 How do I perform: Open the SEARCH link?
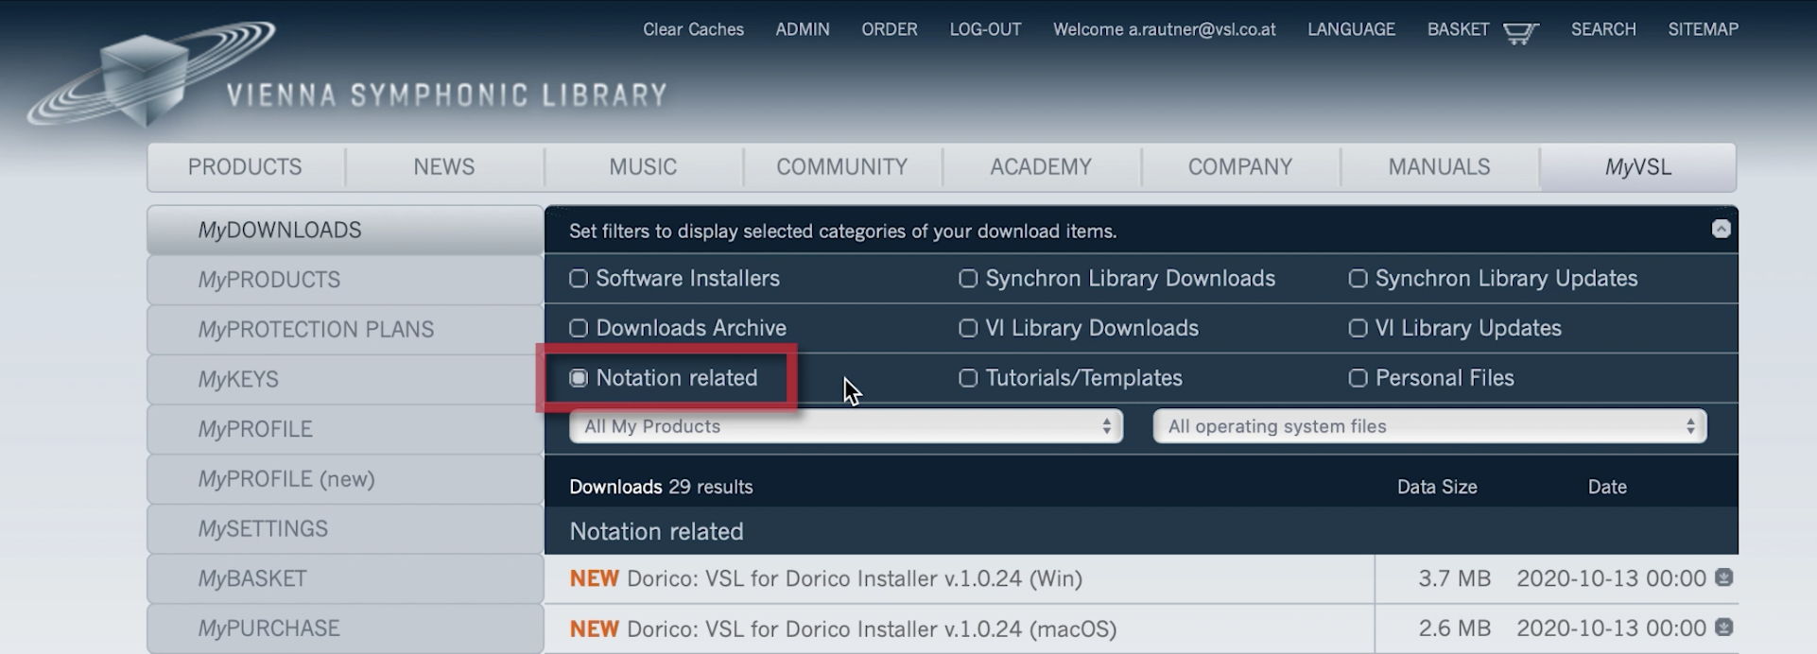(1603, 29)
